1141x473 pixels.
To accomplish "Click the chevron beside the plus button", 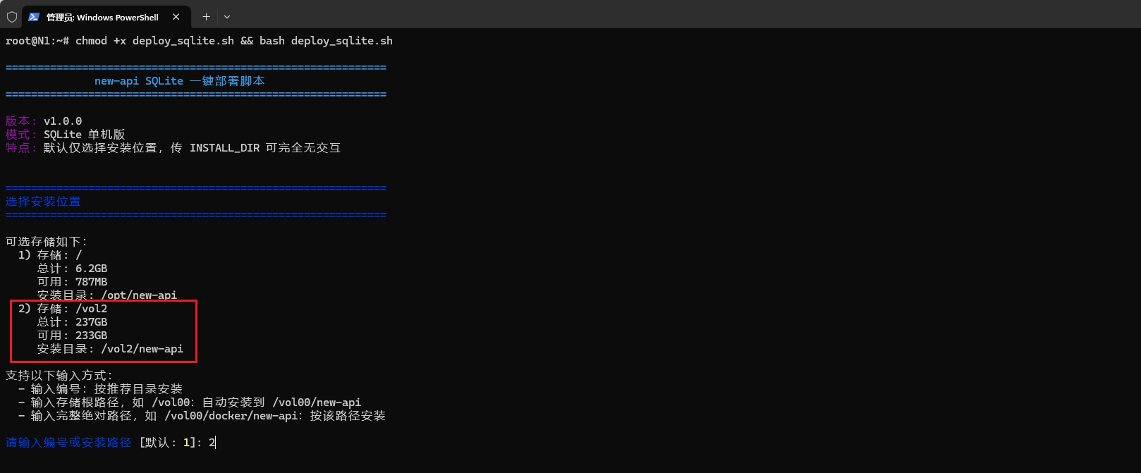I will tap(226, 16).
